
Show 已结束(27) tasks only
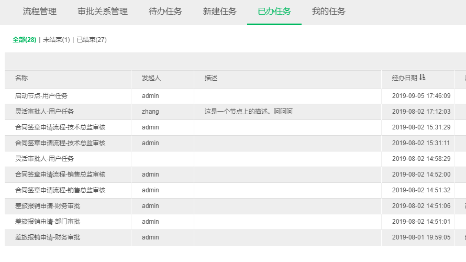92,40
